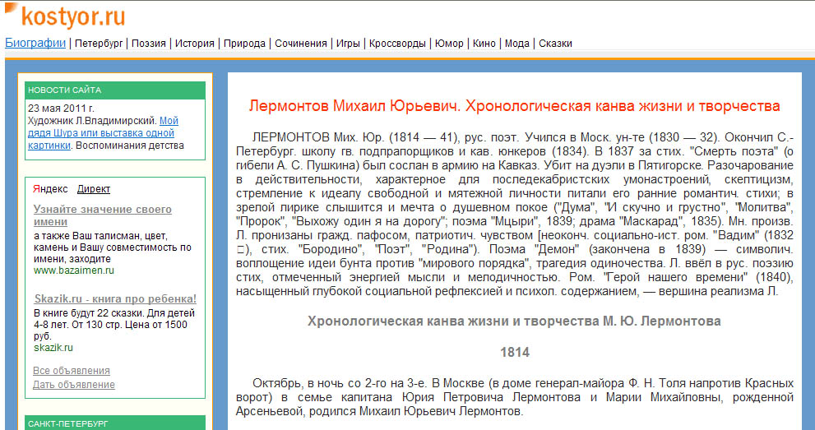Click text 'Художник Л.Владимирский.'

(92, 121)
